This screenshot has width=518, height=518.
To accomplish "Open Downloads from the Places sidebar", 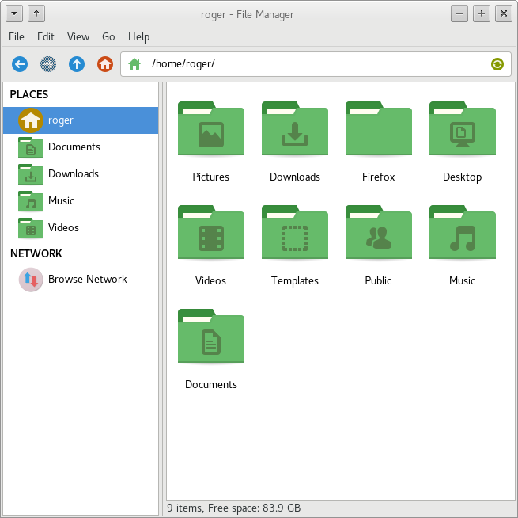I will pyautogui.click(x=73, y=173).
